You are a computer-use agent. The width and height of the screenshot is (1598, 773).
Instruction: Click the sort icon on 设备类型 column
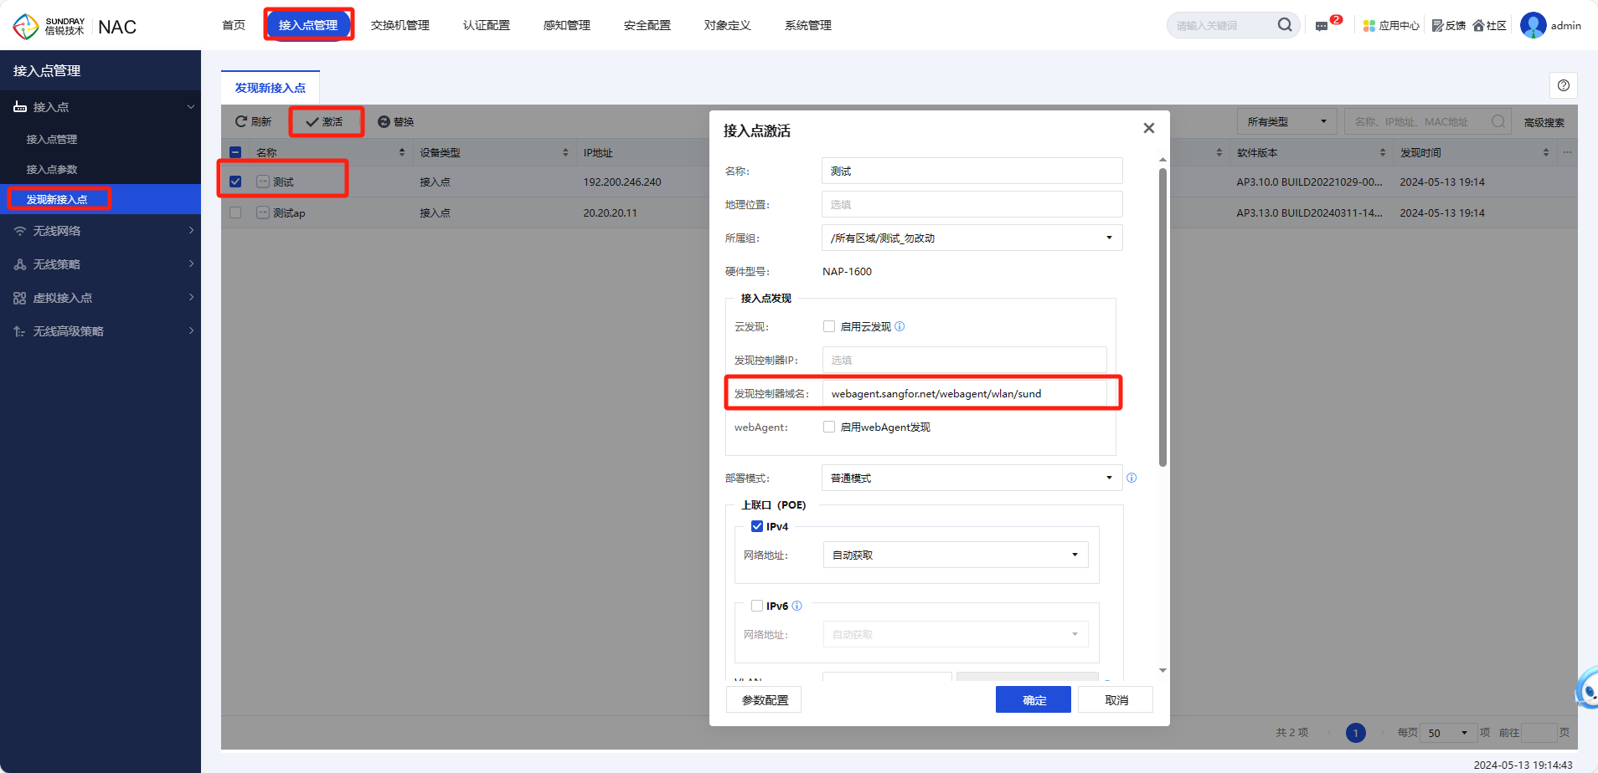point(565,152)
